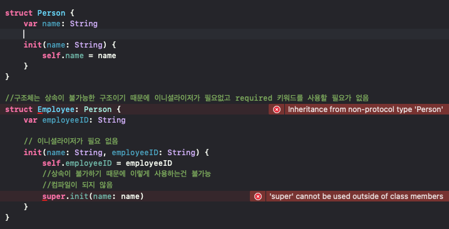Open the "'super' cannot be used outside" error
Image resolution: width=449 pixels, height=229 pixels.
click(x=356, y=196)
